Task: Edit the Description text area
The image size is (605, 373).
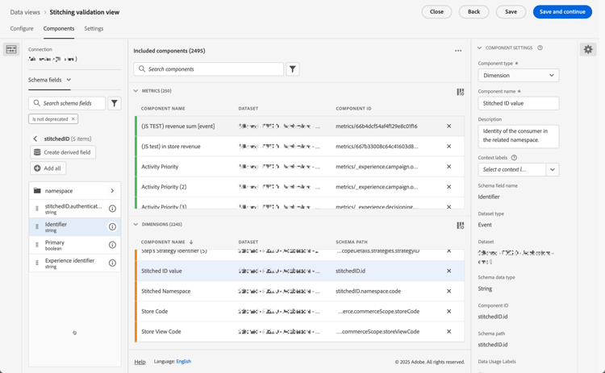Action: click(x=519, y=136)
